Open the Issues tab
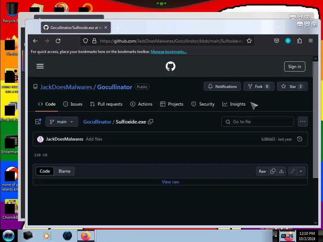This screenshot has height=242, width=323. point(73,104)
